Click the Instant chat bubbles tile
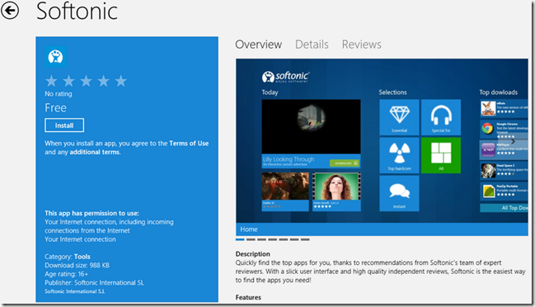This screenshot has width=535, height=307. pos(399,193)
